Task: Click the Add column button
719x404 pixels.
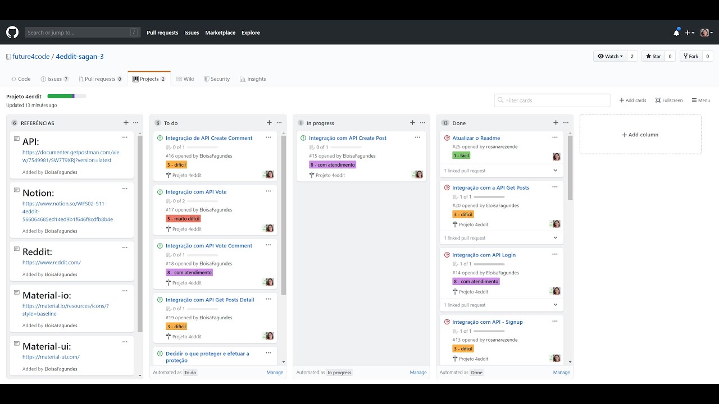Action: pyautogui.click(x=640, y=135)
